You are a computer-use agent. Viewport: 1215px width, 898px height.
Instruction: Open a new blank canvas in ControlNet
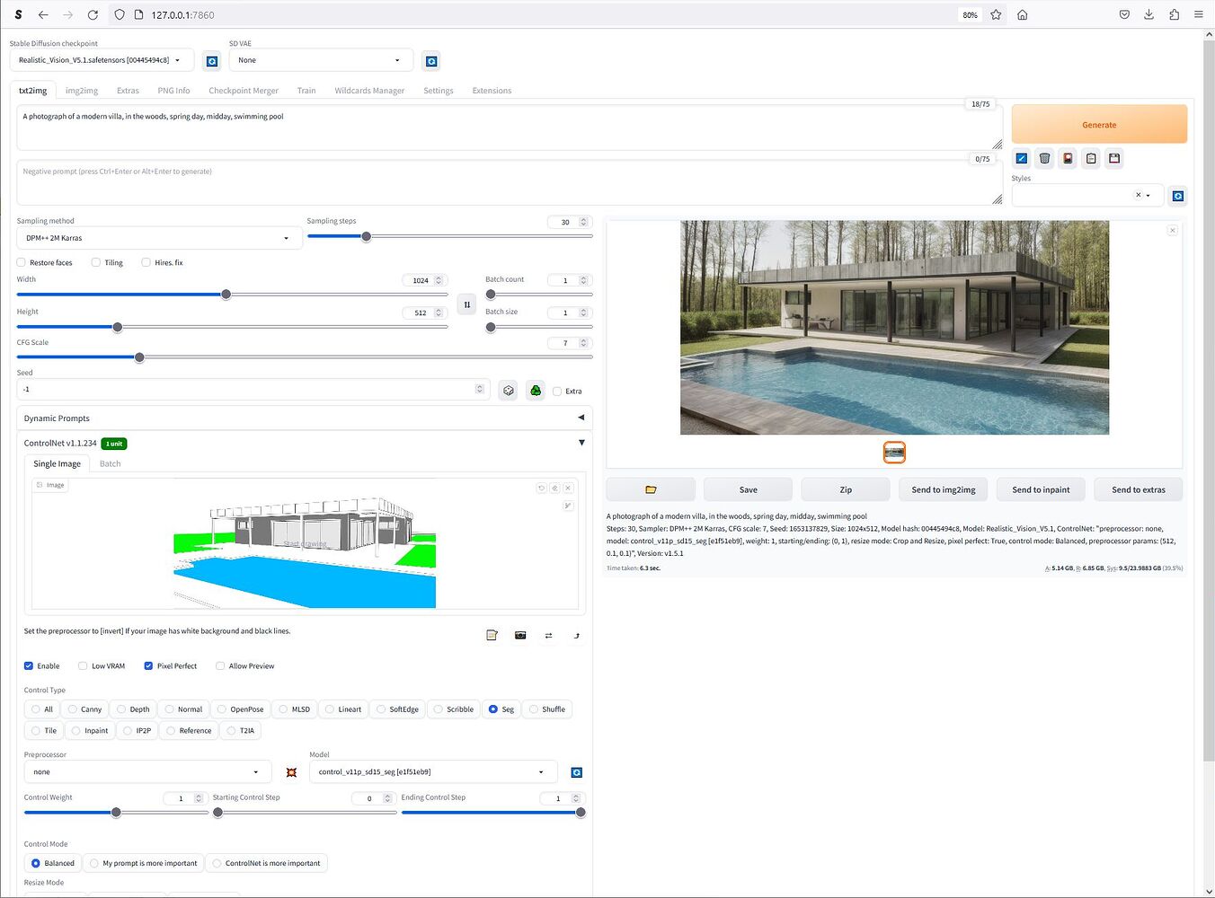pyautogui.click(x=492, y=635)
